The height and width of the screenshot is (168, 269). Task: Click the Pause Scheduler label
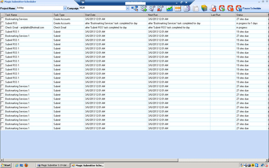[252, 8]
